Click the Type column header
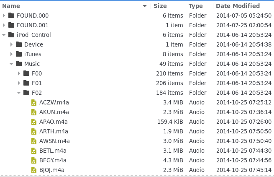 tap(195, 6)
